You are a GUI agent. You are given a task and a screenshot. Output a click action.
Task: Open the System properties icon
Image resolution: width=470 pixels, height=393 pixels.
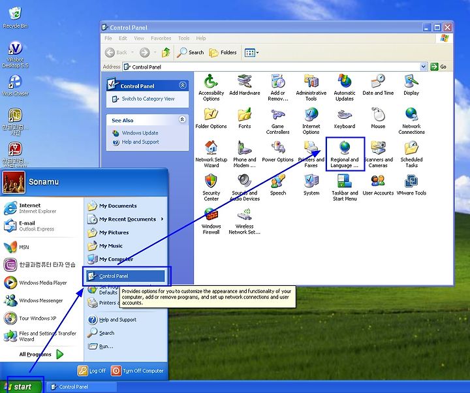(x=311, y=185)
